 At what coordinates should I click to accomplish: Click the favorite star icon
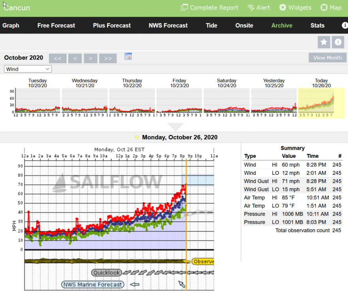pos(324,42)
